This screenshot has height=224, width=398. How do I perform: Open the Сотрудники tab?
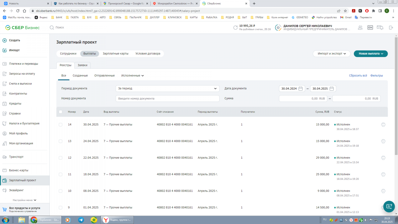click(68, 53)
